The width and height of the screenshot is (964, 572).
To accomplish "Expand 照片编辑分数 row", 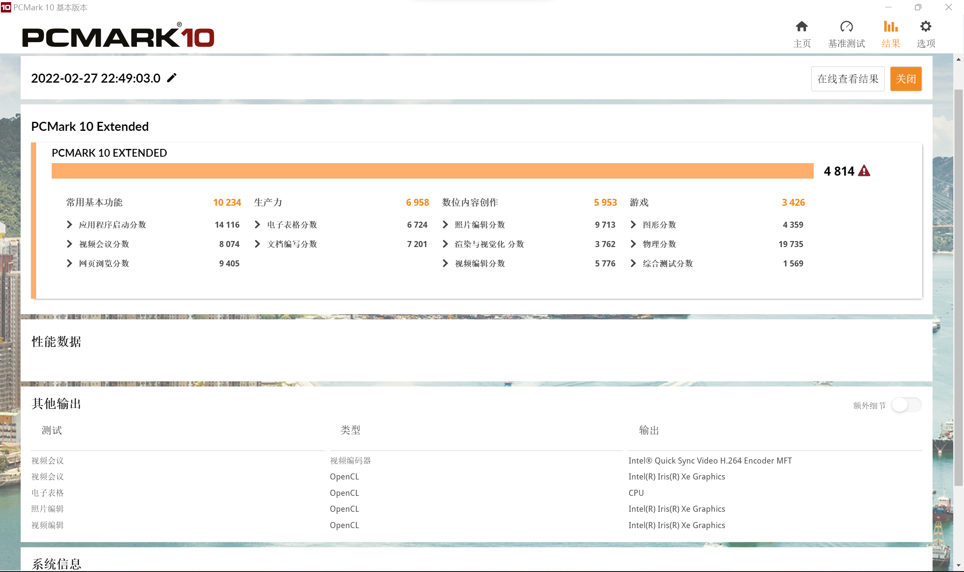I will coord(445,225).
